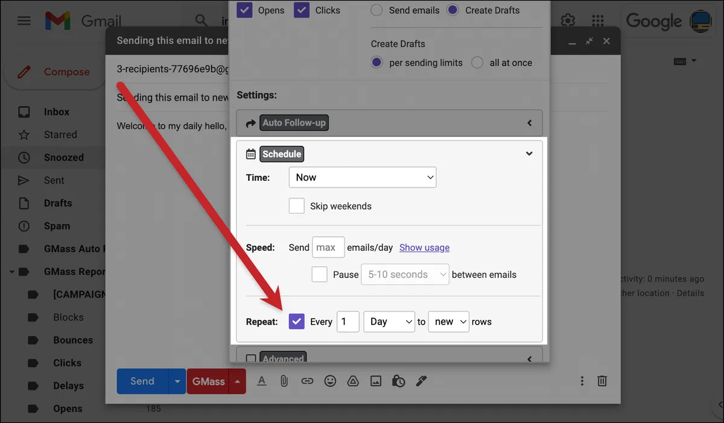Toggle confidential mode lock-clock icon
Viewport: 724px width, 423px height.
(x=398, y=381)
